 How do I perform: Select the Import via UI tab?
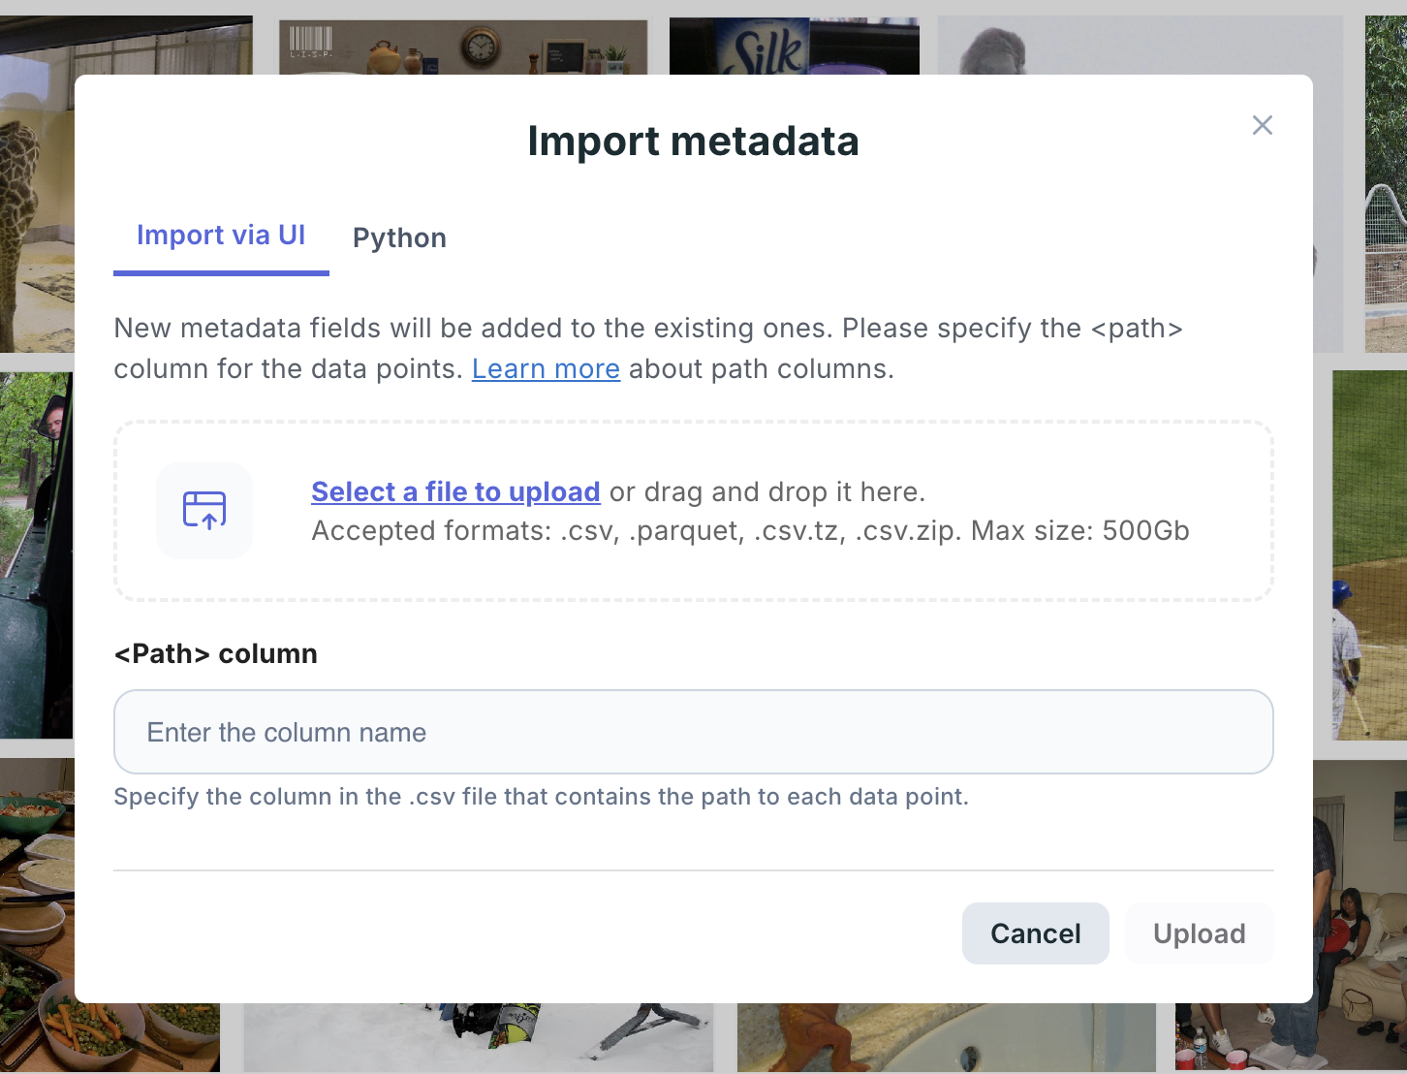click(x=221, y=236)
